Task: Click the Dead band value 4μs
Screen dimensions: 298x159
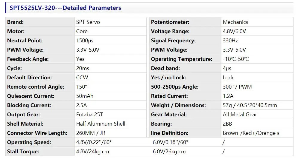Action: tap(227, 68)
